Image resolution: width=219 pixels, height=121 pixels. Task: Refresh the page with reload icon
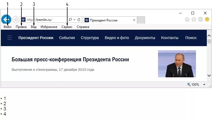(x=79, y=20)
